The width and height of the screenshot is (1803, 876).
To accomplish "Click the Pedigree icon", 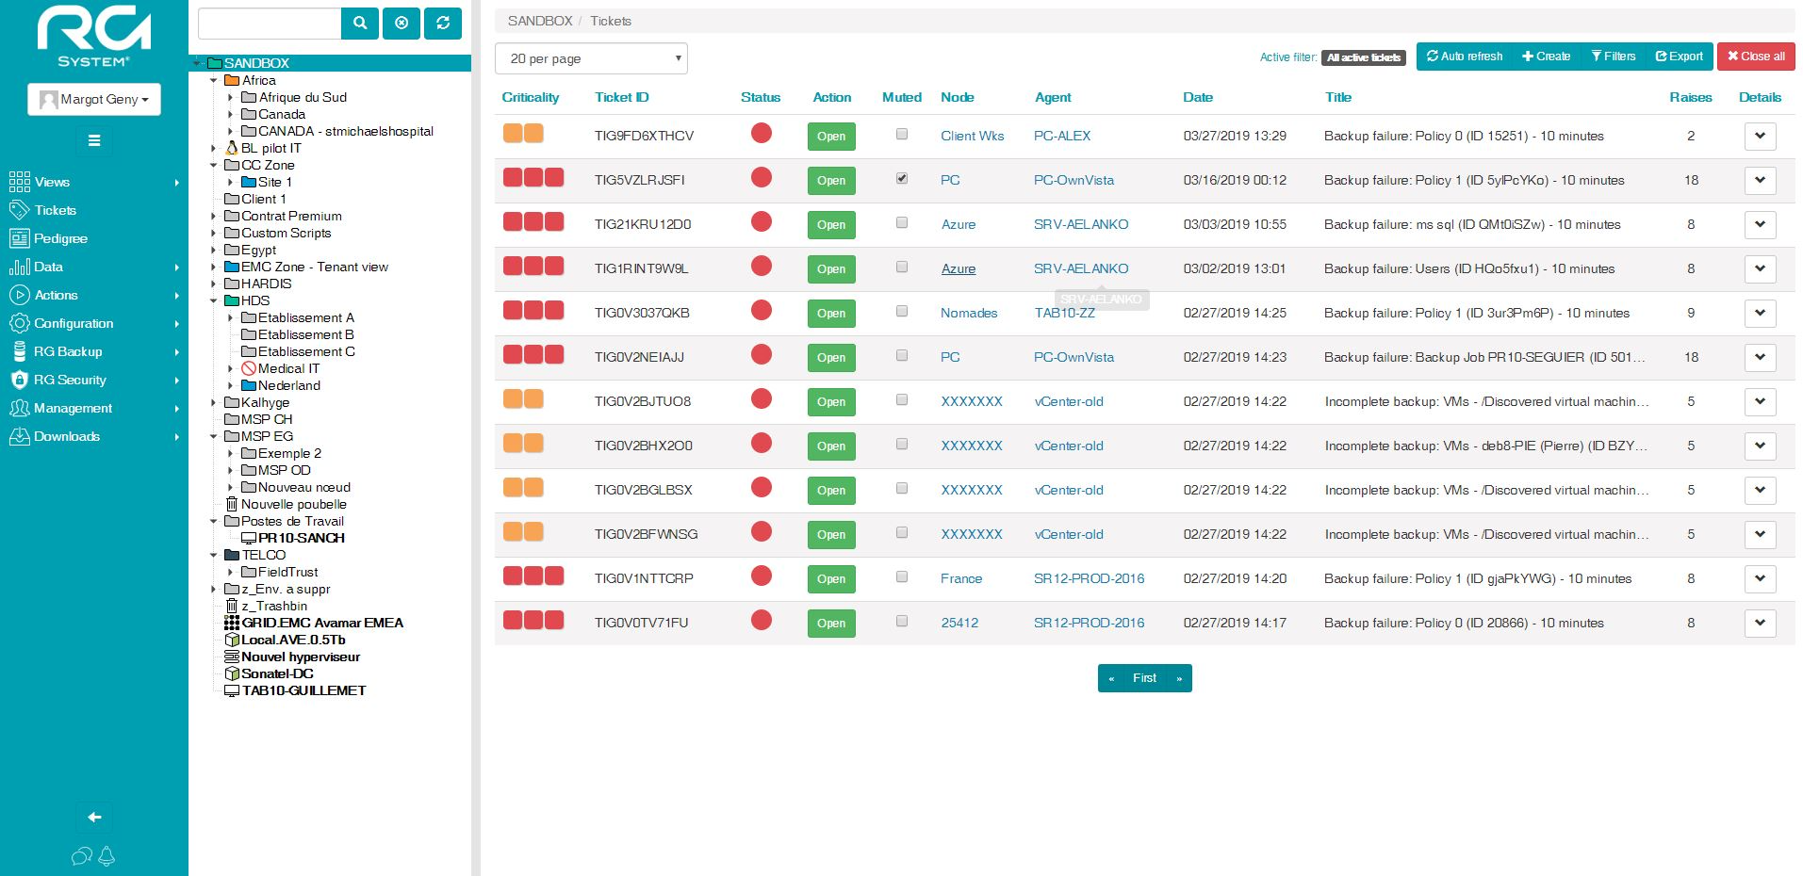I will [19, 238].
